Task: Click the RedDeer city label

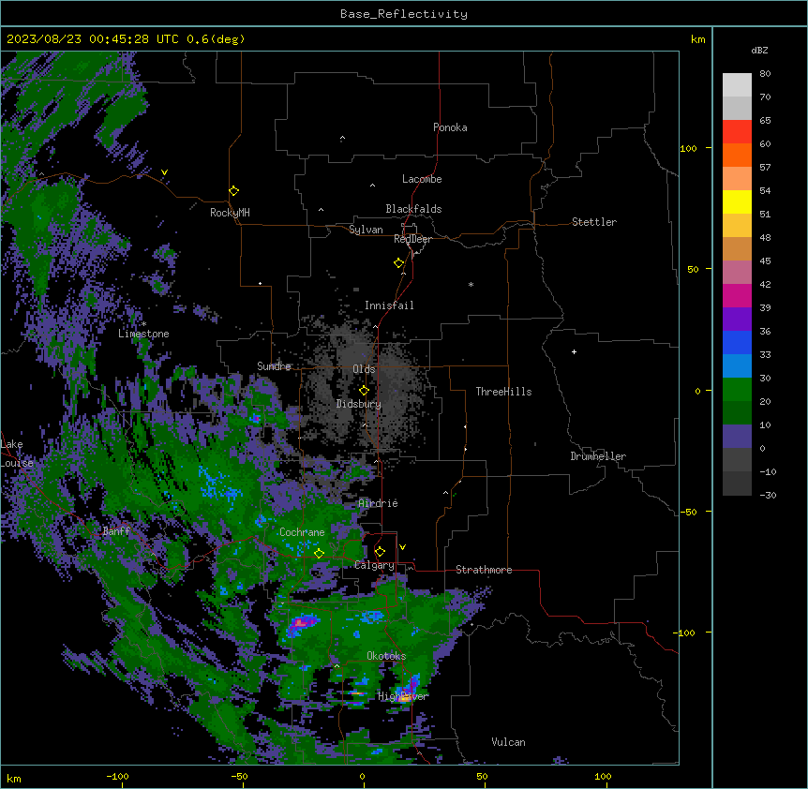Action: coord(412,239)
